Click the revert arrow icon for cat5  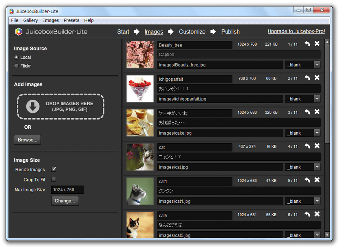coord(307,215)
